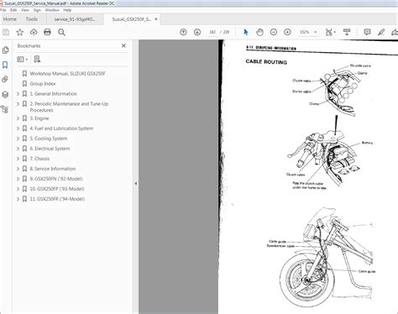Open the File menu
This screenshot has width=398, height=314.
click(x=3, y=10)
